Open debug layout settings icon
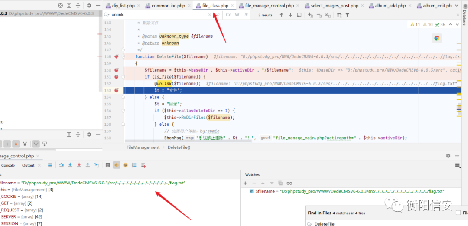The image size is (468, 226). [457, 165]
